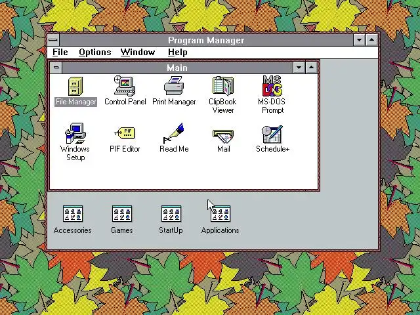The width and height of the screenshot is (420, 315).
Task: Maximize the Program Manager window
Action: [371, 40]
